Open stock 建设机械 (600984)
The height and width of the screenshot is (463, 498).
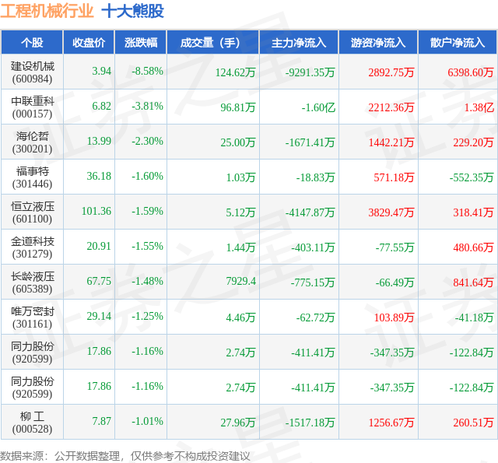point(32,72)
